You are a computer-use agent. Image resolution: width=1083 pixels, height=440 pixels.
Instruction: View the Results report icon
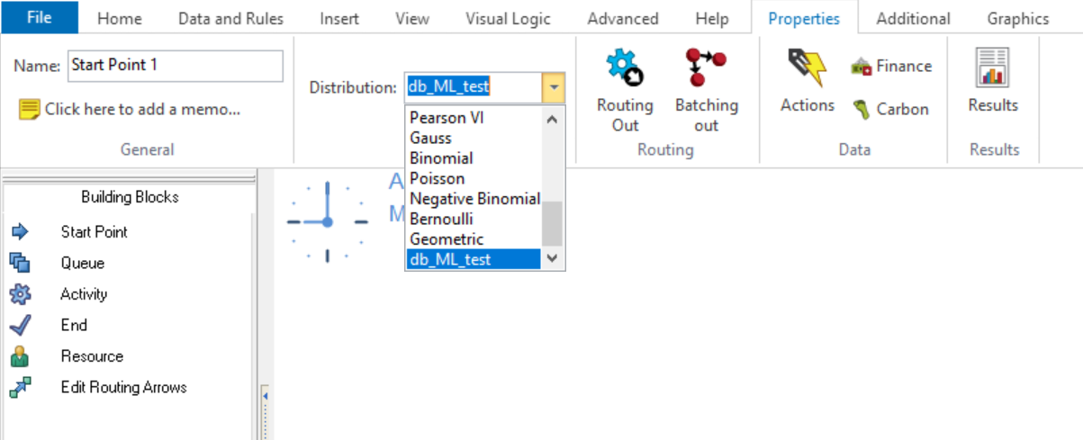coord(993,82)
